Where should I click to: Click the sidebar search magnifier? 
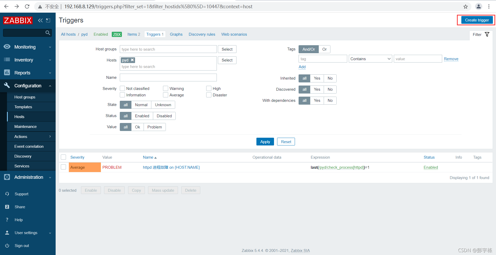(x=48, y=33)
